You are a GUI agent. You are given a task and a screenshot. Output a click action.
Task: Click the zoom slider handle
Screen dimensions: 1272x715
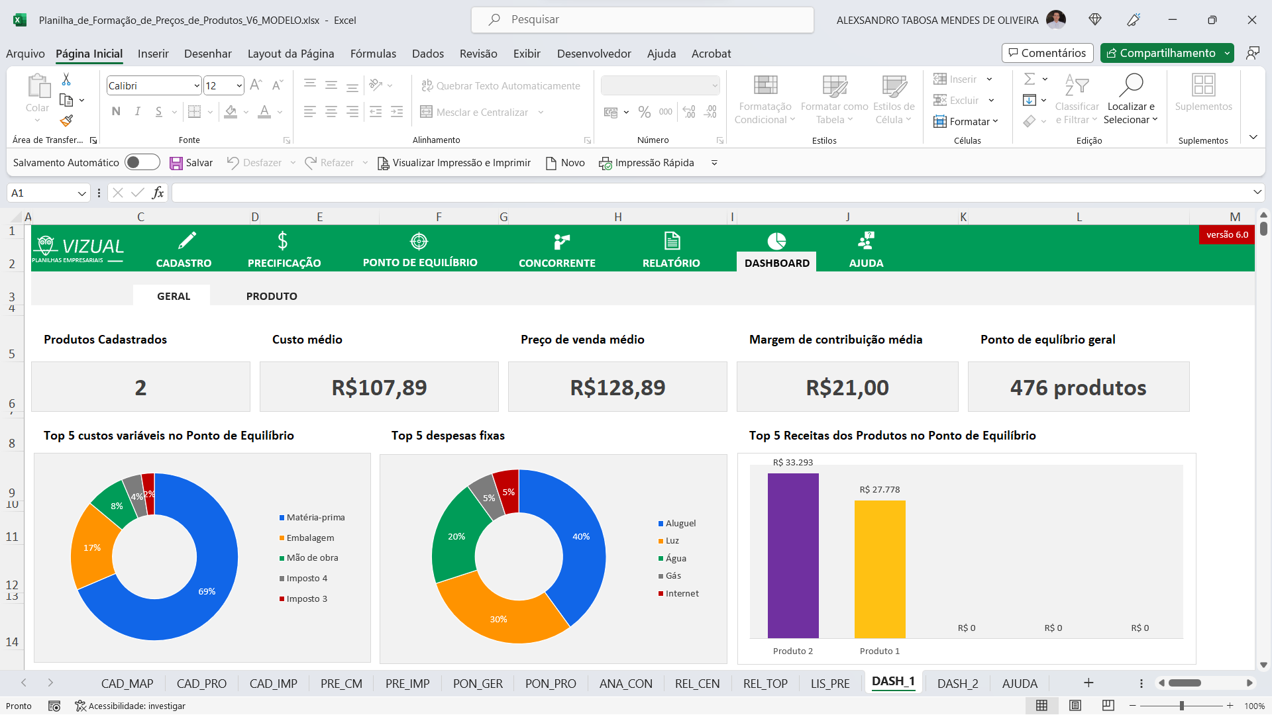(1181, 706)
